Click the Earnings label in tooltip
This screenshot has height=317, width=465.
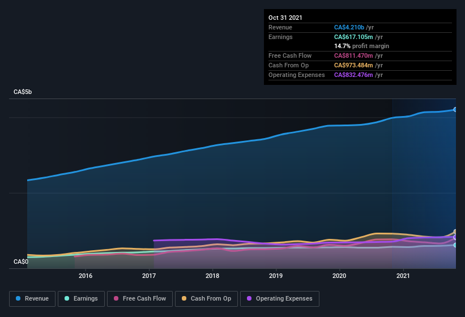pos(280,37)
